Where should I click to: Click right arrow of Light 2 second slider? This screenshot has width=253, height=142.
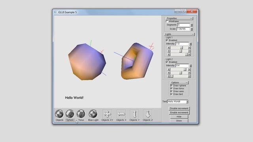189,73
